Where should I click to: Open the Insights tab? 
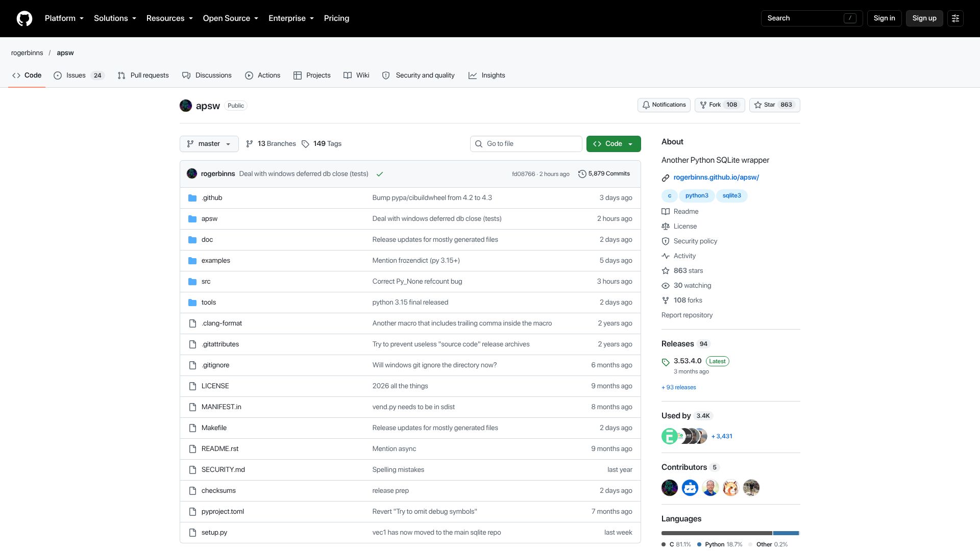[487, 76]
